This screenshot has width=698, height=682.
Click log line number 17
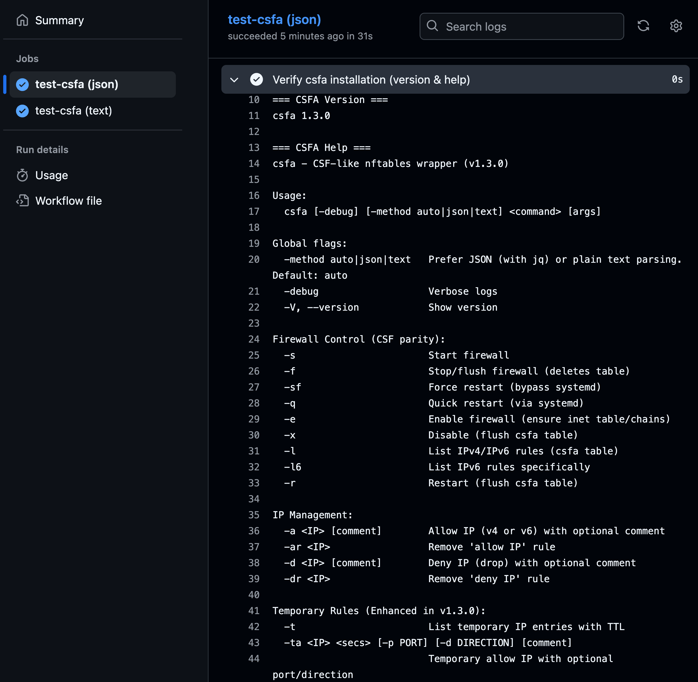click(x=254, y=211)
